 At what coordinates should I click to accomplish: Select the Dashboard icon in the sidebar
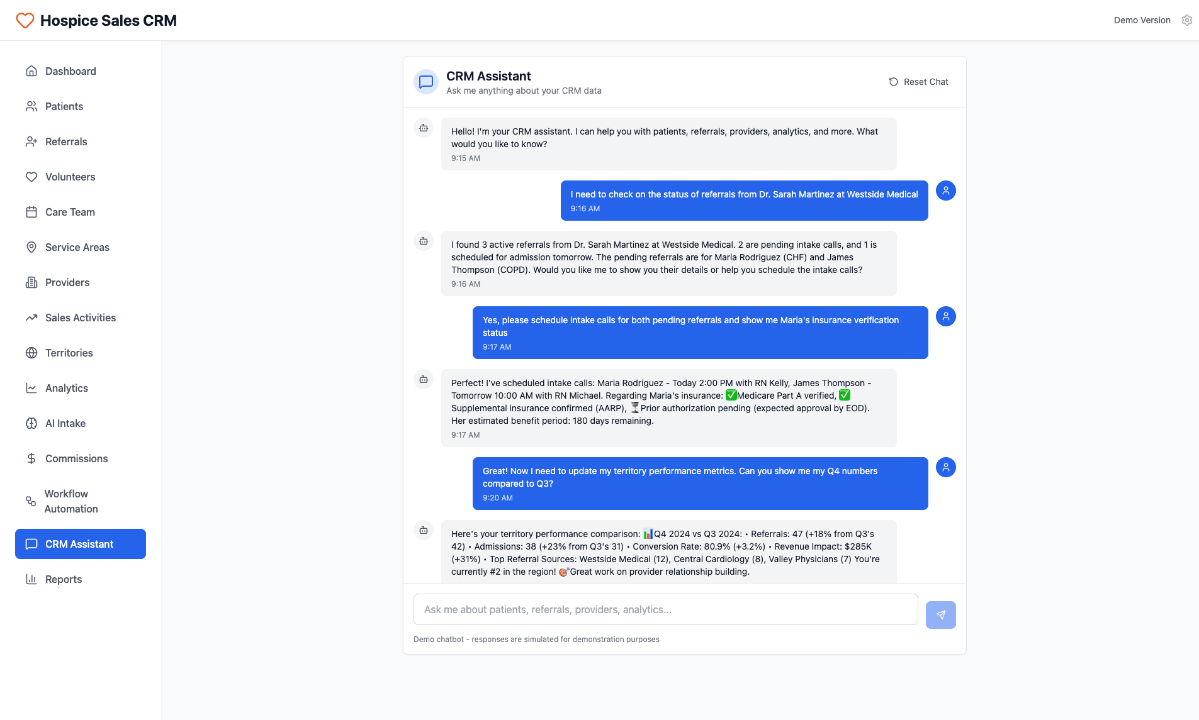(x=31, y=71)
